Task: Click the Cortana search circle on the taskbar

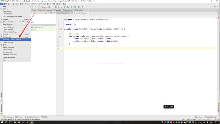Action: (6, 122)
